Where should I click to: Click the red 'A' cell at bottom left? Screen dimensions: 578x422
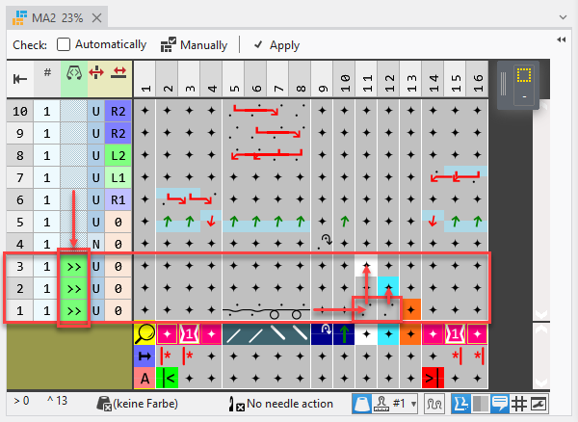tap(144, 379)
